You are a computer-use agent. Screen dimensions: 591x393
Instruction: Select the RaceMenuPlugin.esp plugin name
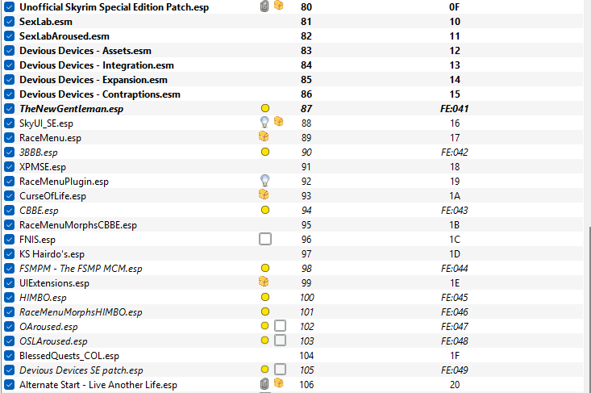(64, 182)
